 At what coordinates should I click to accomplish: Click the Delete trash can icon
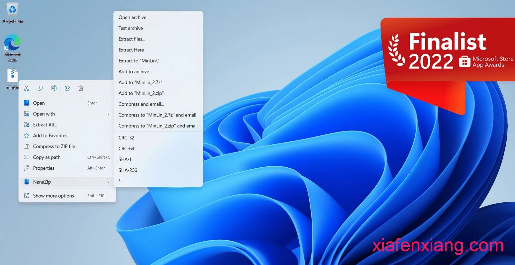pyautogui.click(x=81, y=88)
